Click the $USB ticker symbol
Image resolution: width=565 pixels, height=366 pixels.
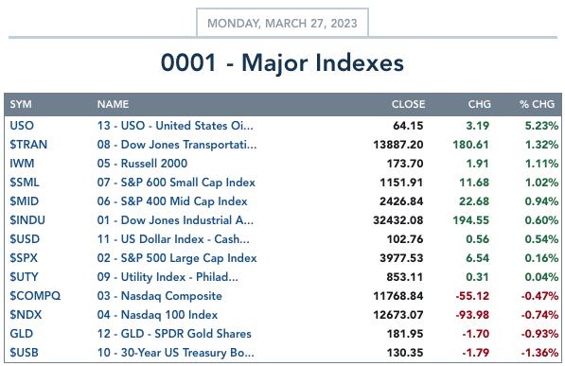point(25,353)
